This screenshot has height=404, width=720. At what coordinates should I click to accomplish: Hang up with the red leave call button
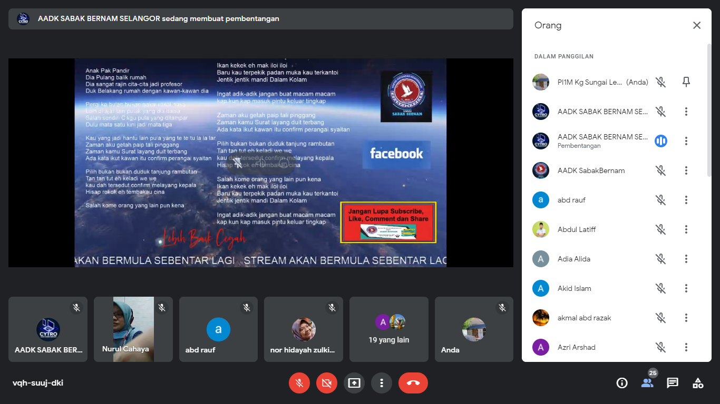413,383
